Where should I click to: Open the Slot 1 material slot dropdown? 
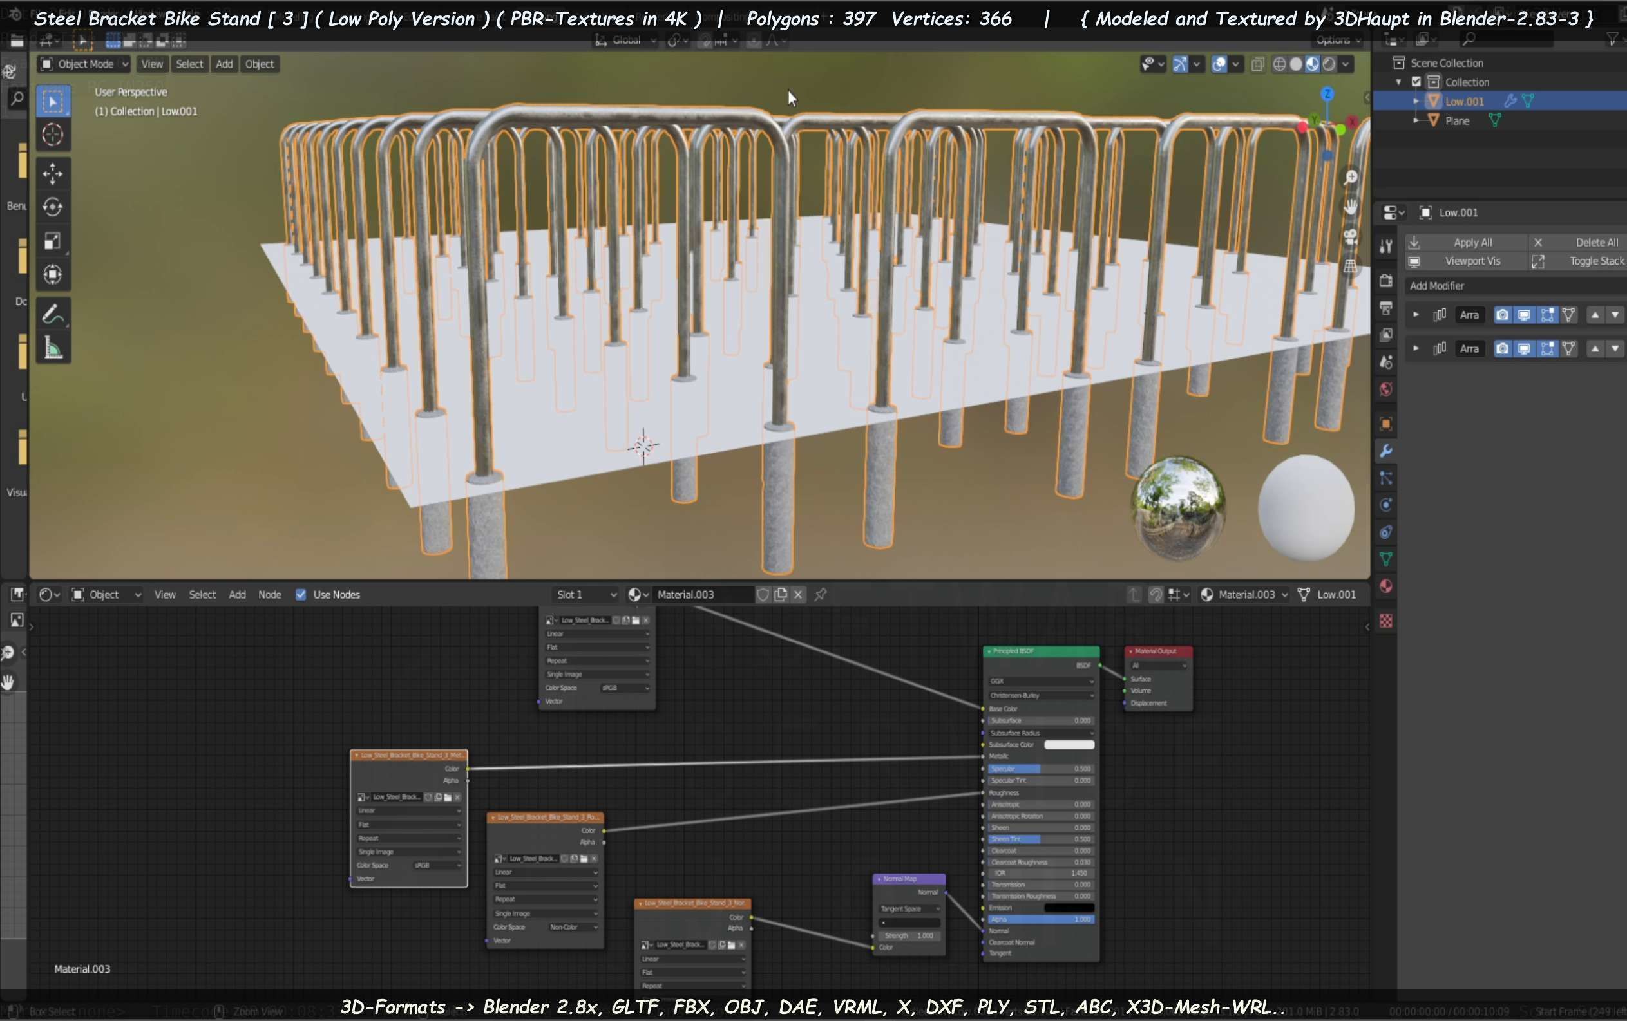[585, 595]
